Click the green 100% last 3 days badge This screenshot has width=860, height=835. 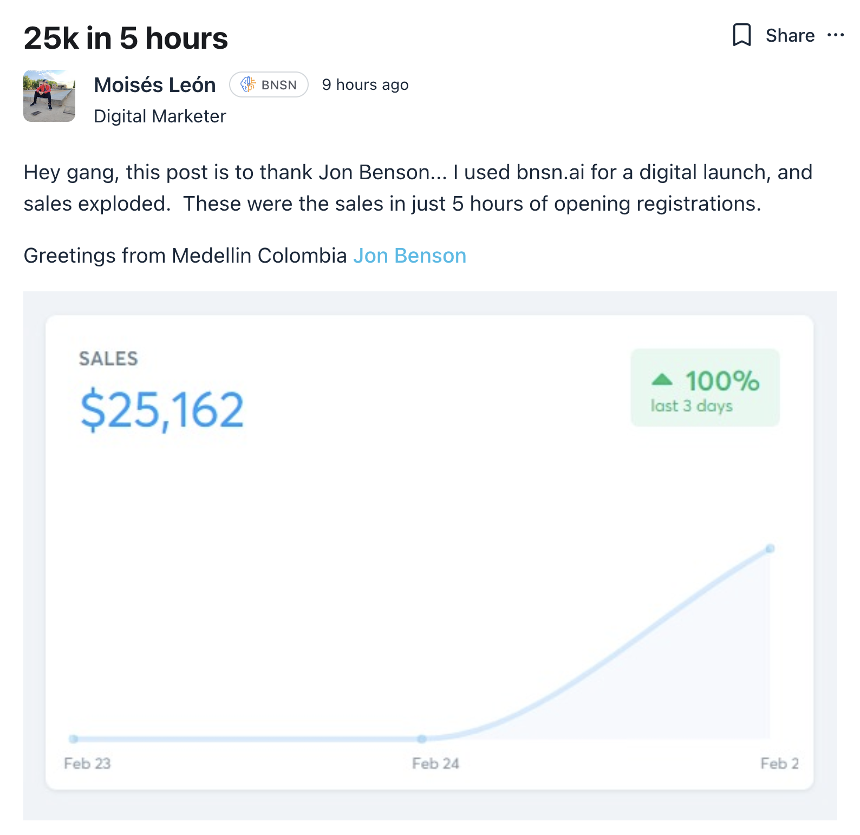point(705,388)
